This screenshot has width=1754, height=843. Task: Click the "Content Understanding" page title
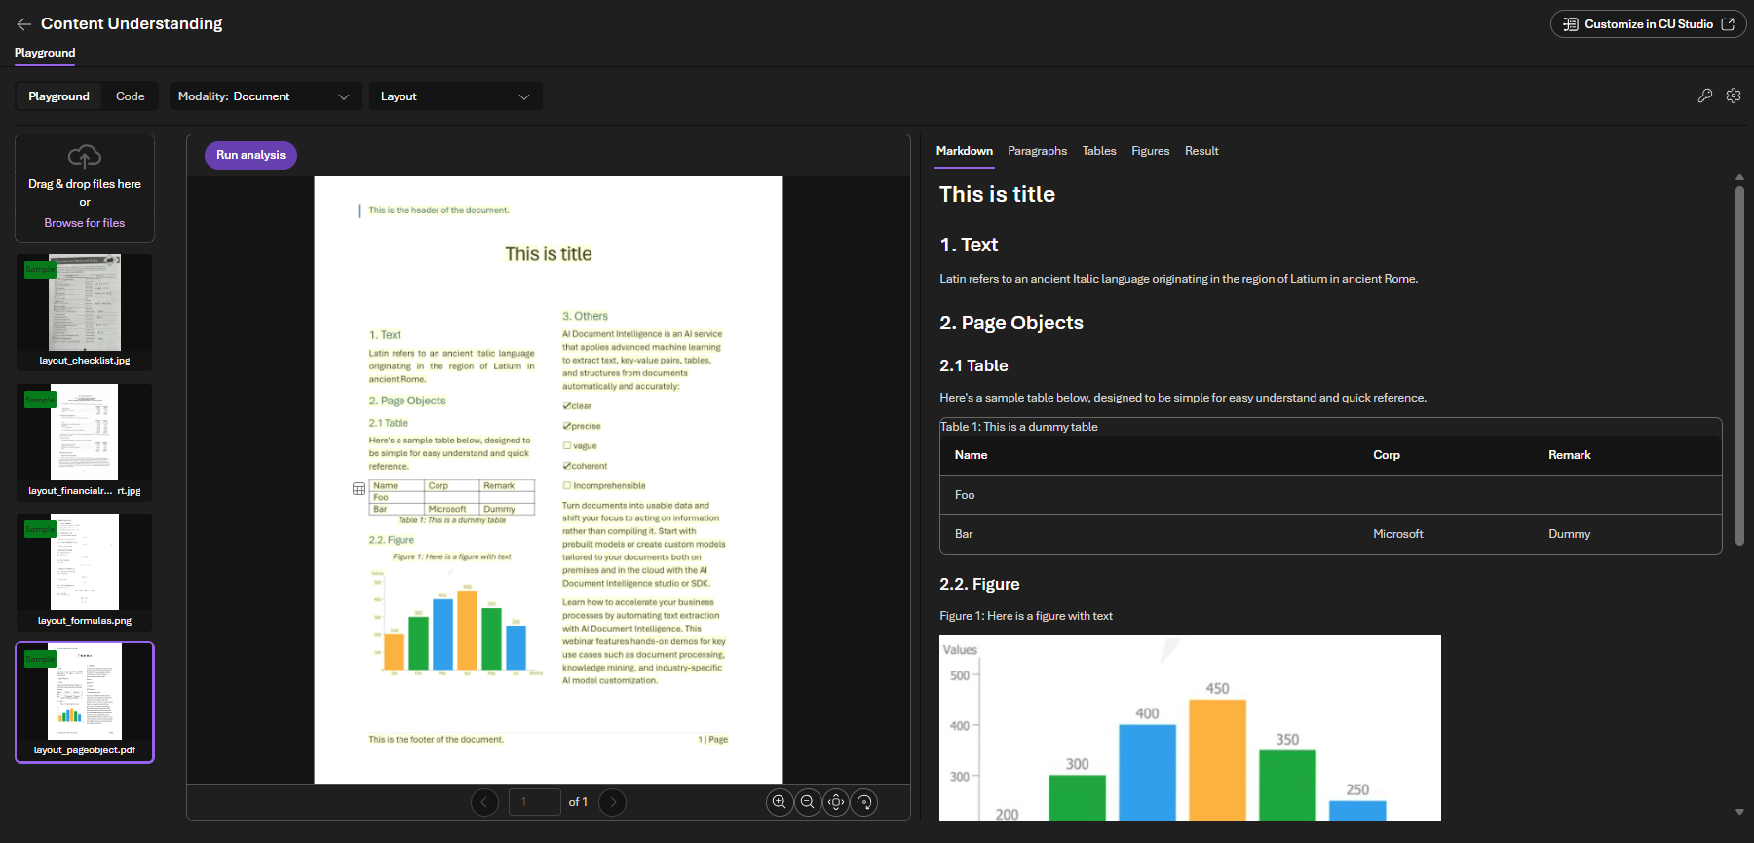(132, 23)
